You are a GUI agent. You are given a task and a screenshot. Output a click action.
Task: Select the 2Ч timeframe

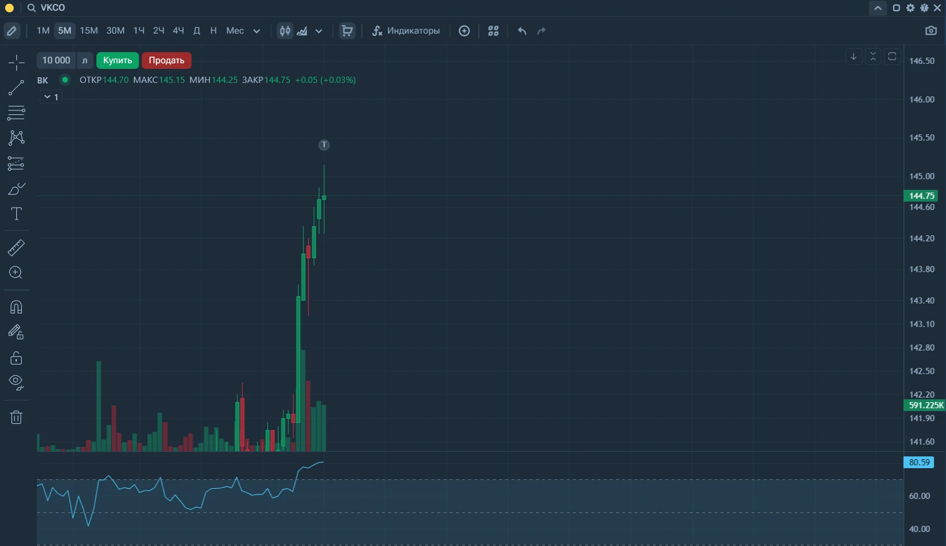tap(159, 31)
